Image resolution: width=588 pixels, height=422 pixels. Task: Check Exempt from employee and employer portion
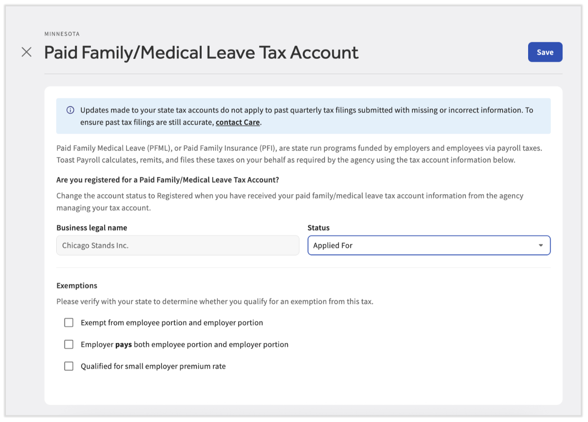pyautogui.click(x=69, y=323)
